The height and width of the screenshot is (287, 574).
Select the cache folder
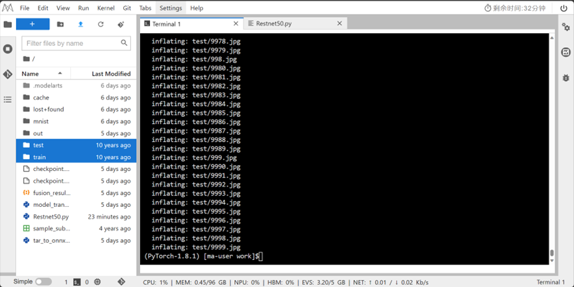(76, 97)
